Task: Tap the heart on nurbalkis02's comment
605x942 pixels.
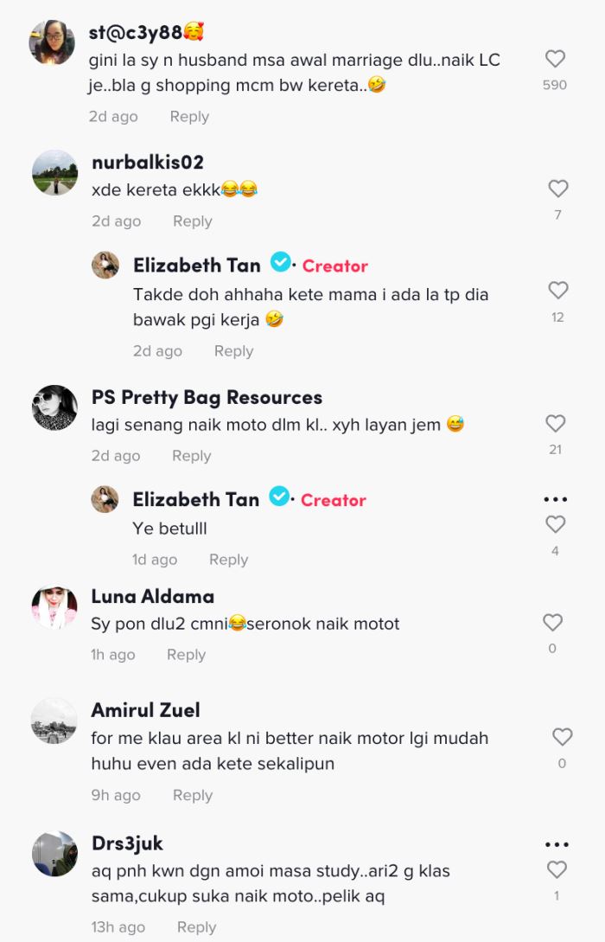Action: point(556,189)
